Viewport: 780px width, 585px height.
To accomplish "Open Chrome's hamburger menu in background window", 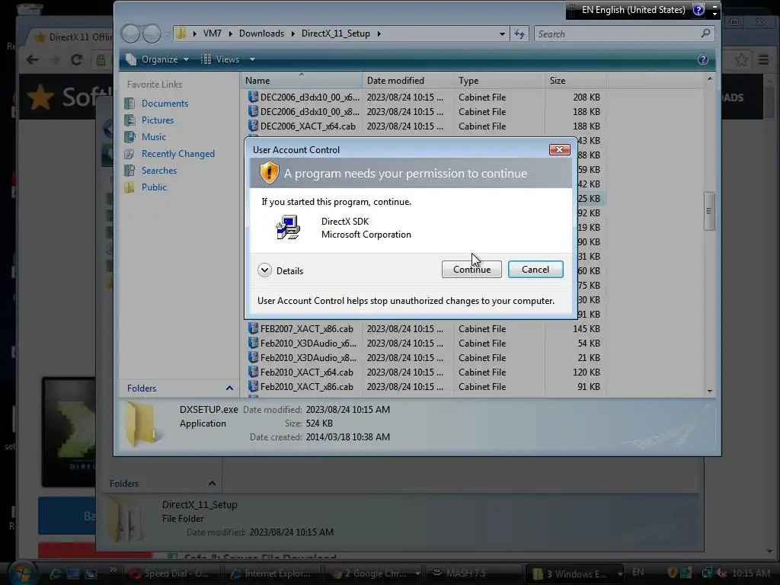I will [x=763, y=59].
